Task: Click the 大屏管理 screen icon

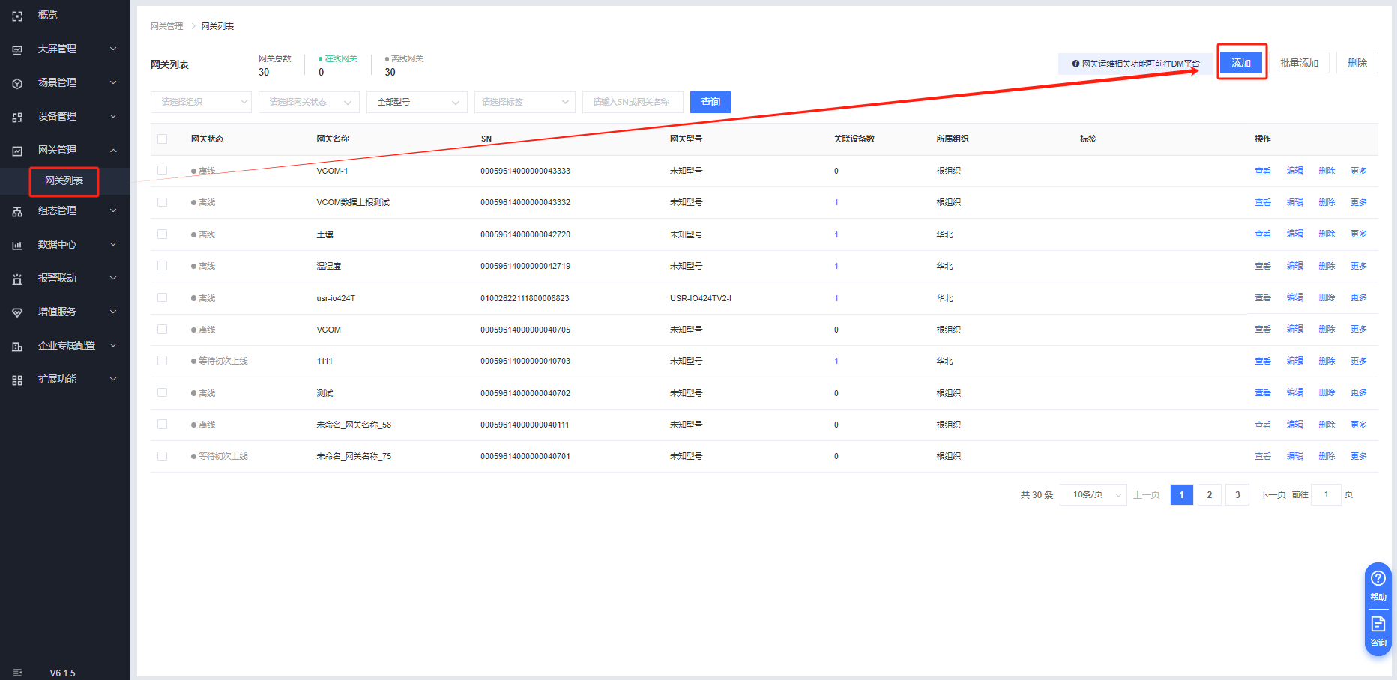Action: (x=17, y=49)
